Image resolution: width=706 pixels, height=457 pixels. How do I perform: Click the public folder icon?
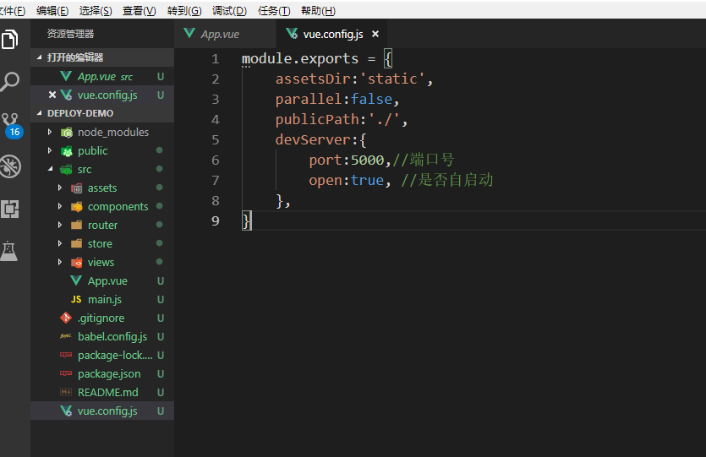pyautogui.click(x=67, y=151)
